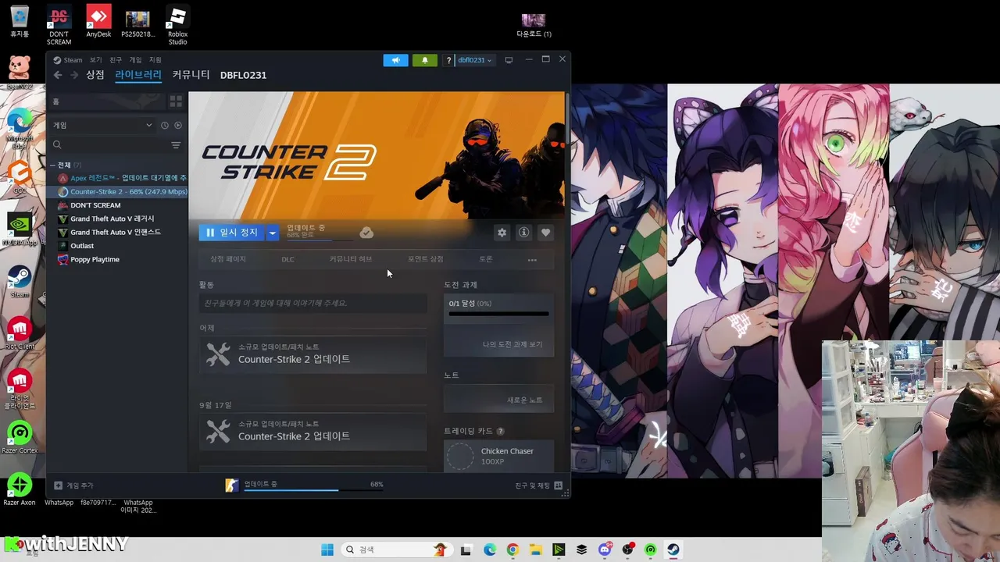
Task: Switch to Big Picture mode monitor icon
Action: tap(509, 60)
